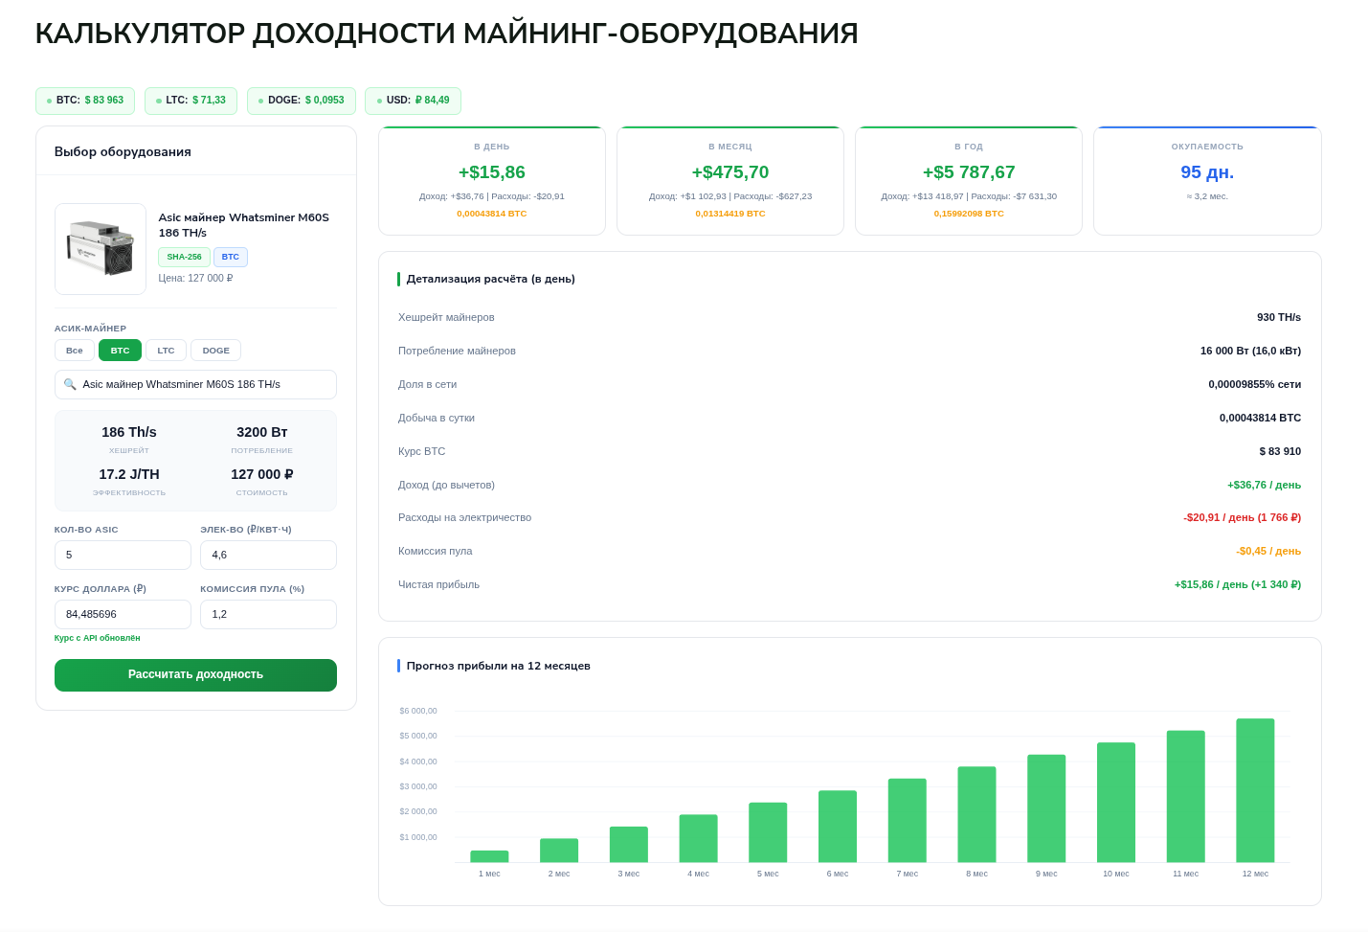Select the daily profit value +$15,86
Image resolution: width=1368 pixels, height=932 pixels.
492,172
